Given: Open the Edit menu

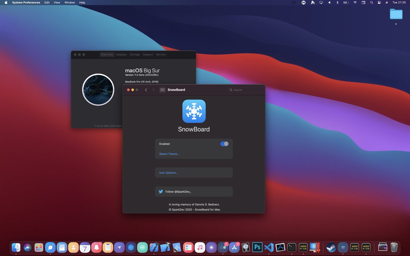Looking at the screenshot, I should (x=47, y=2).
